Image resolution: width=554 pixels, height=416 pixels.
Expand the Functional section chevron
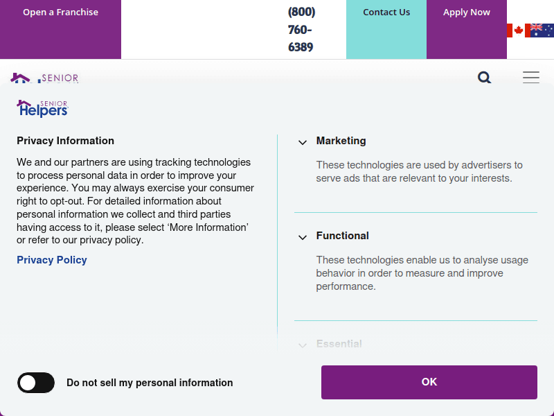(303, 237)
